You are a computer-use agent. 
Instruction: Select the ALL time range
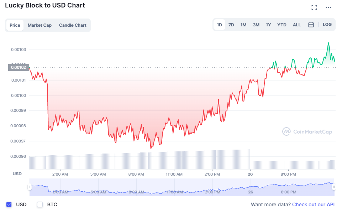(x=297, y=25)
